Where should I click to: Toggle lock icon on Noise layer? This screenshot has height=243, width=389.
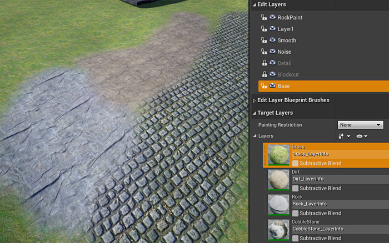pos(264,52)
